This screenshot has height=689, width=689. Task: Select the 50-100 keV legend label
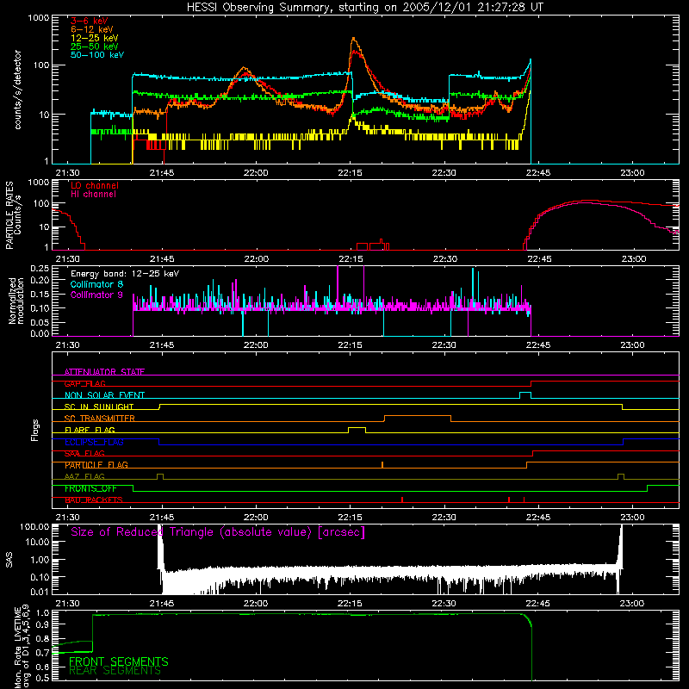pos(97,55)
